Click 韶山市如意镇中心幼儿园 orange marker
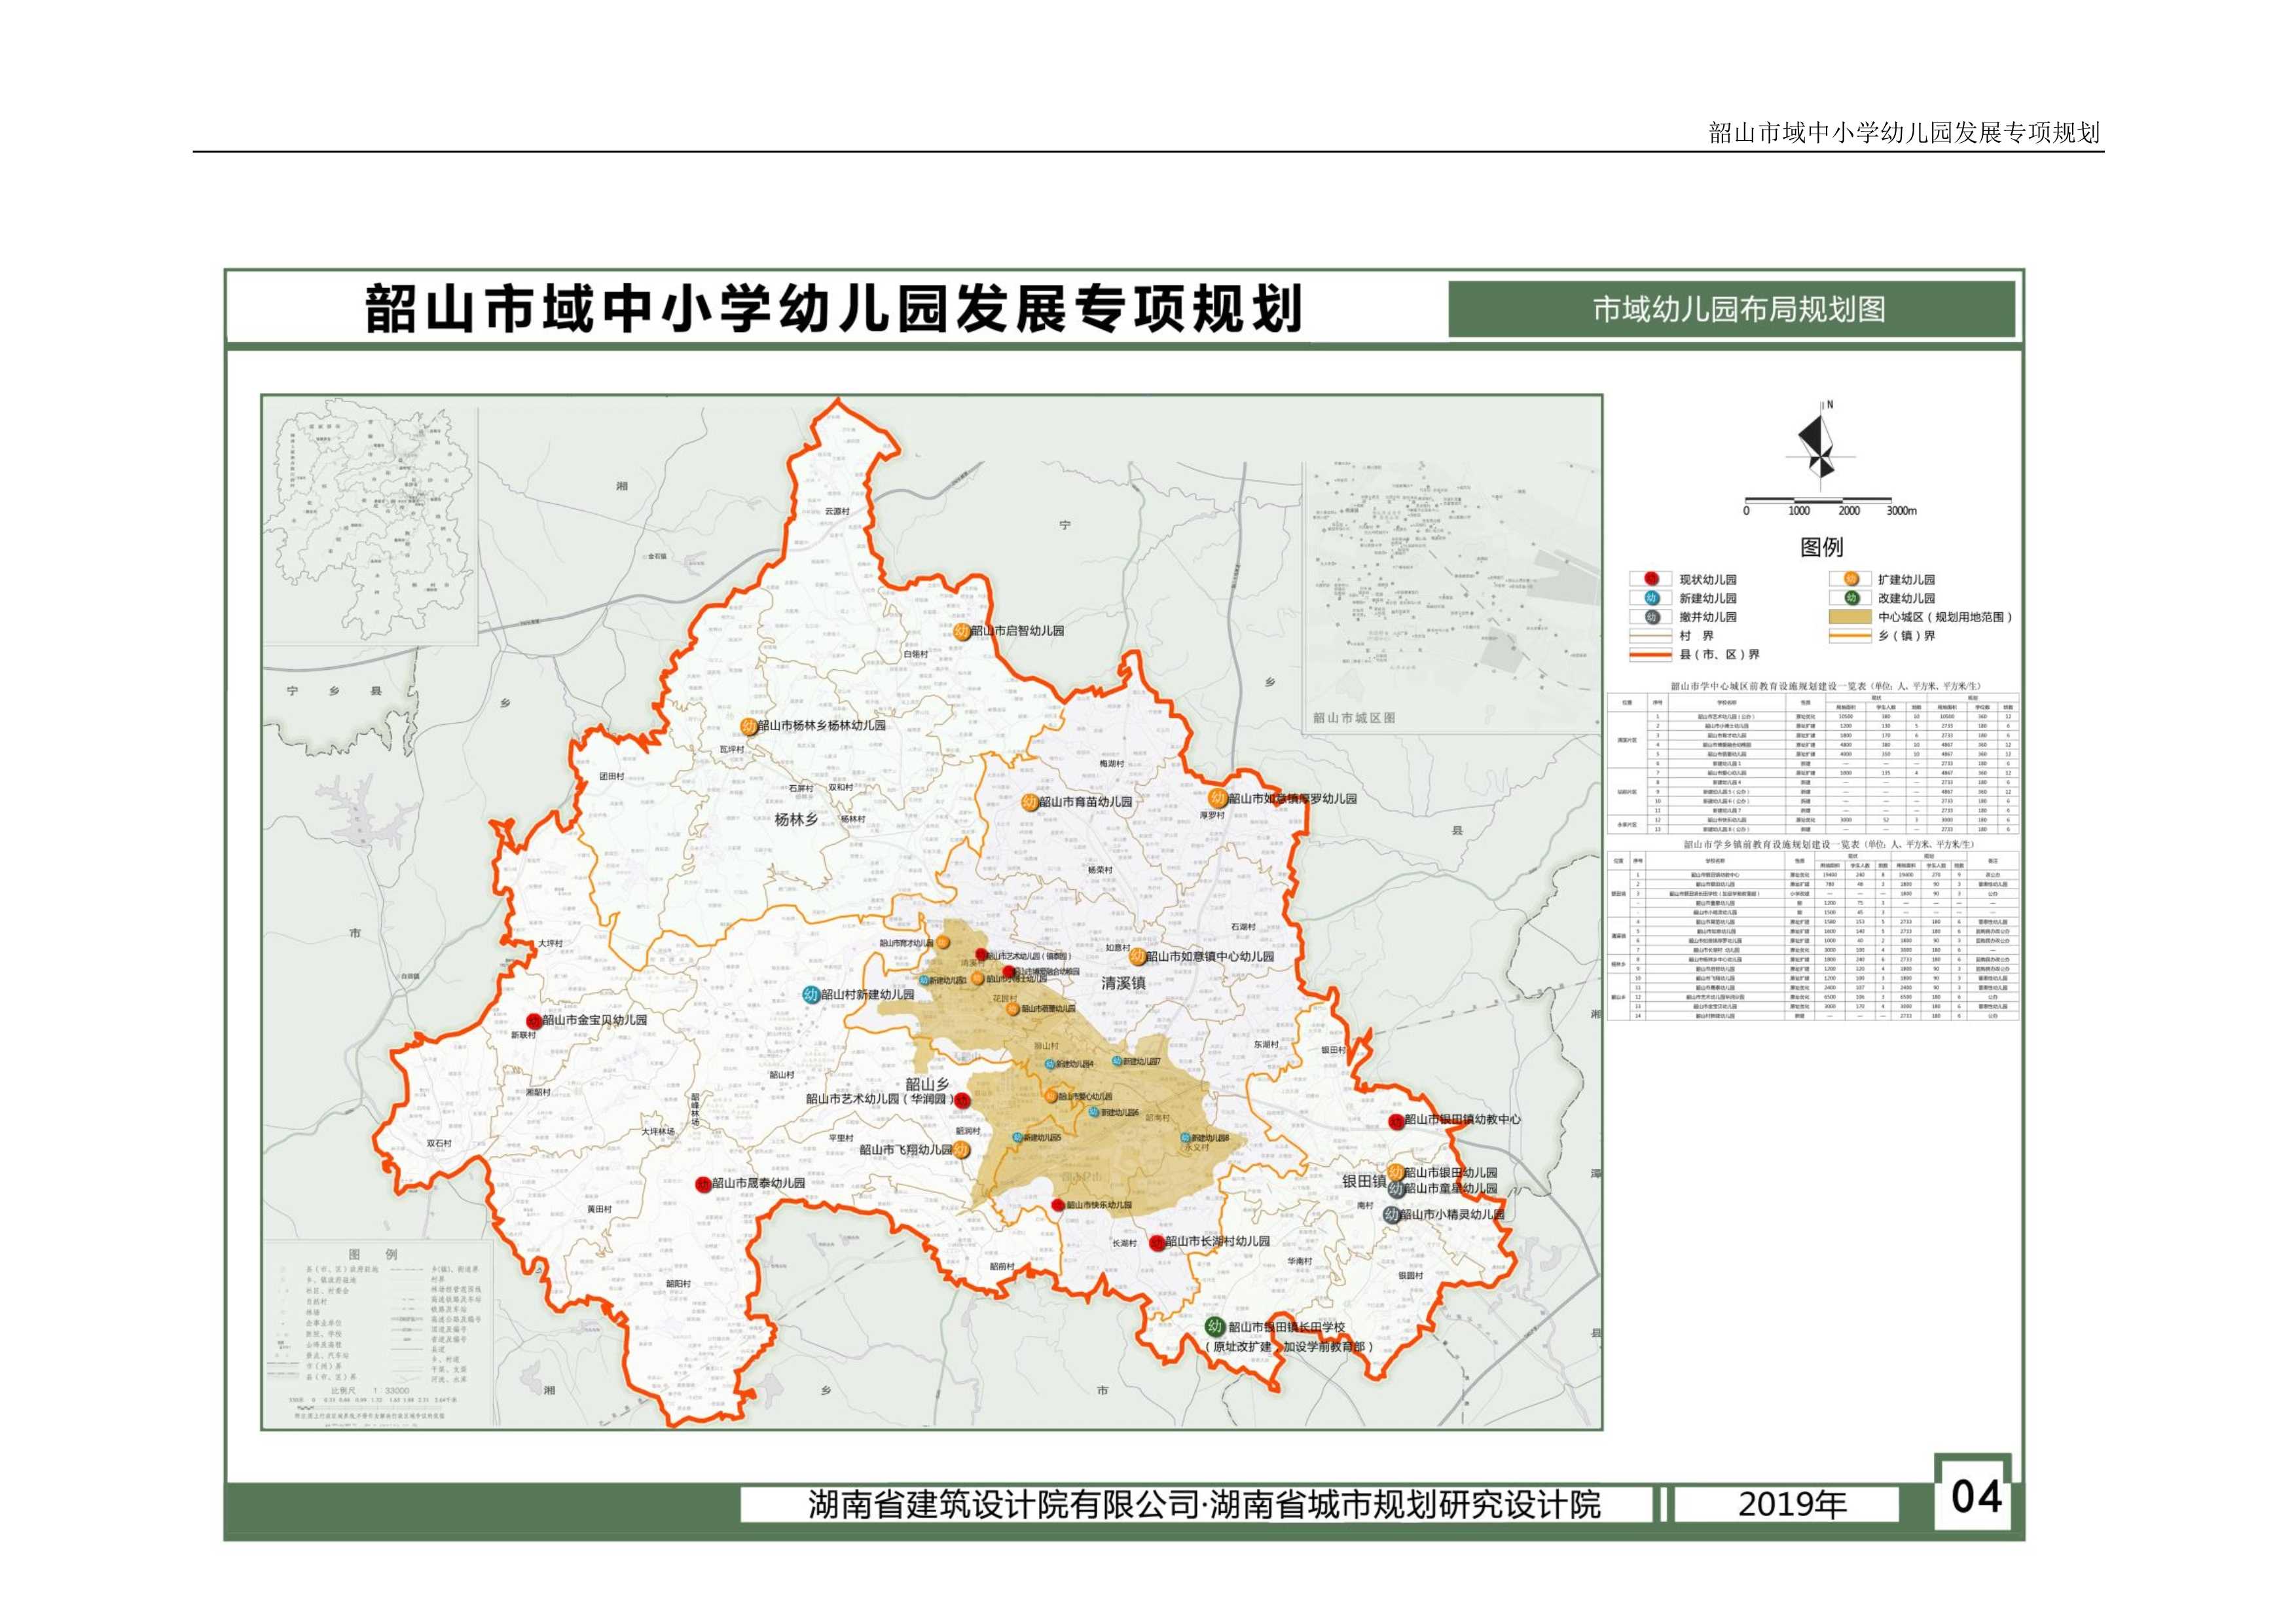The width and height of the screenshot is (2296, 1624). [1137, 957]
